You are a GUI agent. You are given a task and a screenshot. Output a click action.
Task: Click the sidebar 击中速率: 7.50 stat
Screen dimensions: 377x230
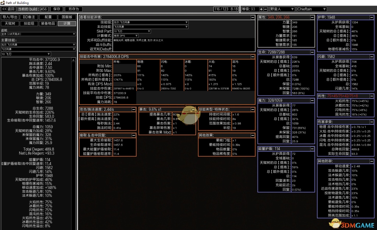(40, 67)
